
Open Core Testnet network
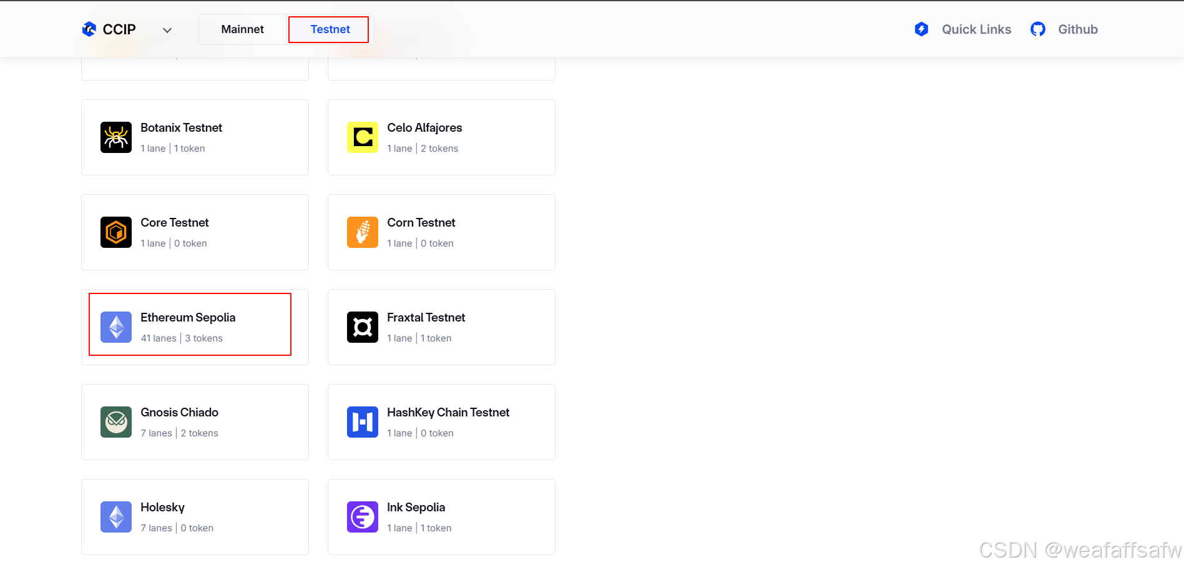click(195, 232)
